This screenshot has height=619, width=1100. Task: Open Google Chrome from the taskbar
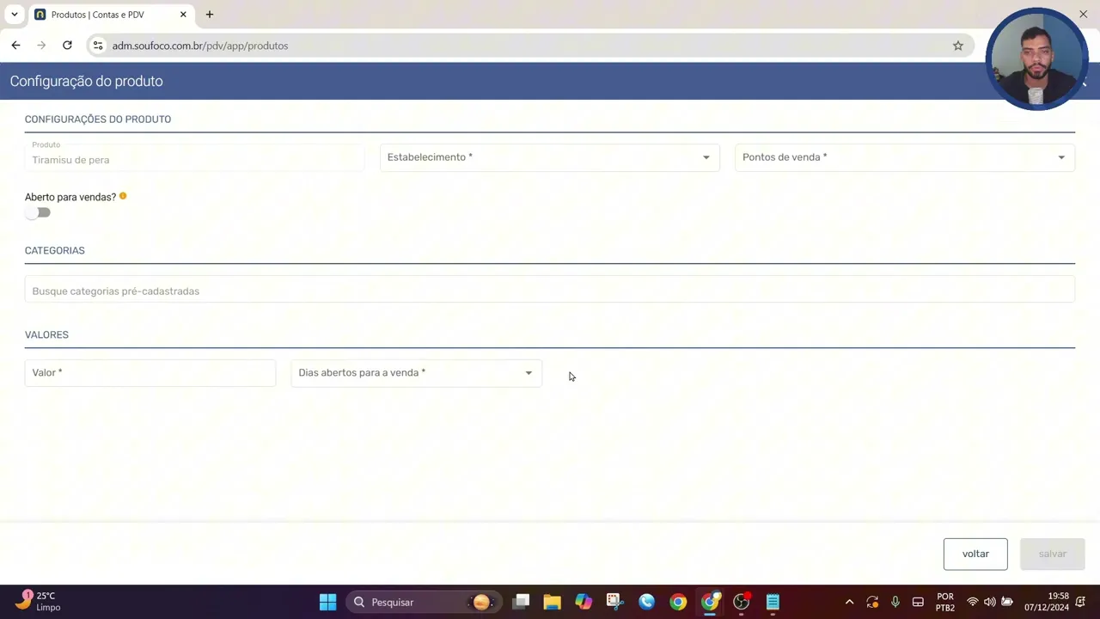[678, 602]
